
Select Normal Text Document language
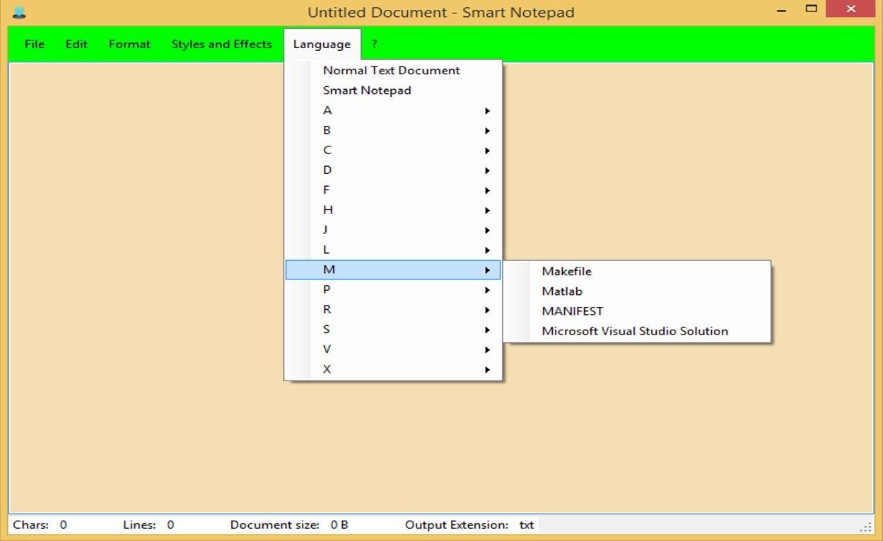point(390,70)
